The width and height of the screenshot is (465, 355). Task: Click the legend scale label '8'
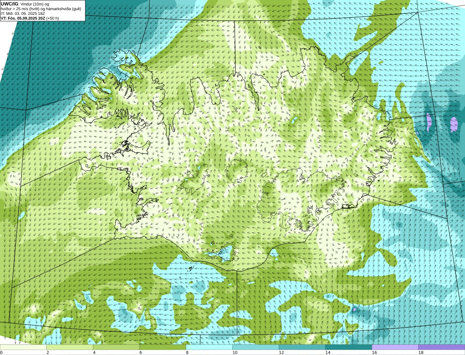tap(187, 352)
